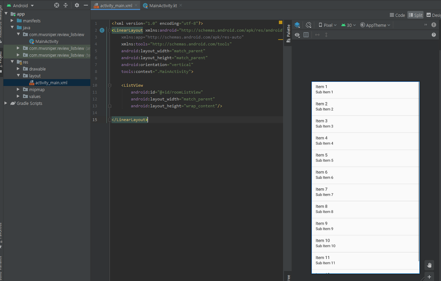441x281 pixels.
Task: Expand the manifests folder
Action: click(x=12, y=21)
